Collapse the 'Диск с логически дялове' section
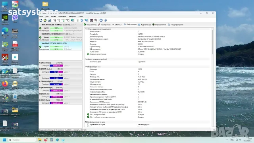Screen dimensions: 254x143 pos(86,59)
